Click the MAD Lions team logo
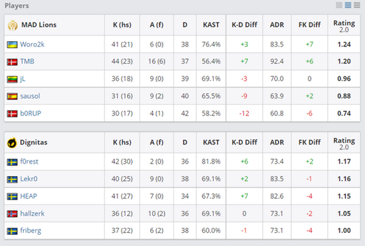Screen dimensions: 365x246 click(13, 25)
